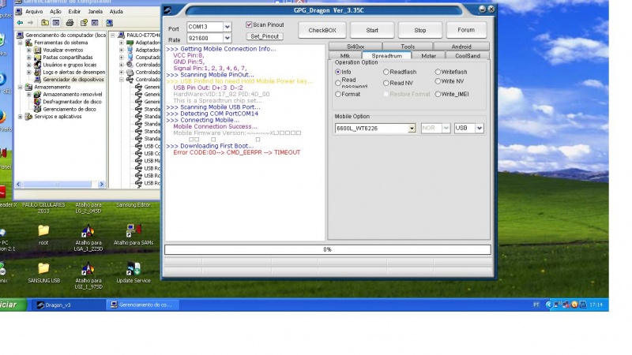Collapse the Armazenamento tree node
Image resolution: width=632 pixels, height=355 pixels.
21,87
